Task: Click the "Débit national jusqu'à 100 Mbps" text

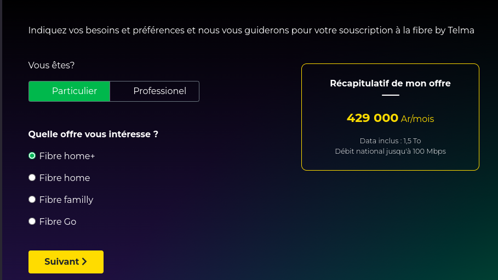Action: click(x=390, y=151)
